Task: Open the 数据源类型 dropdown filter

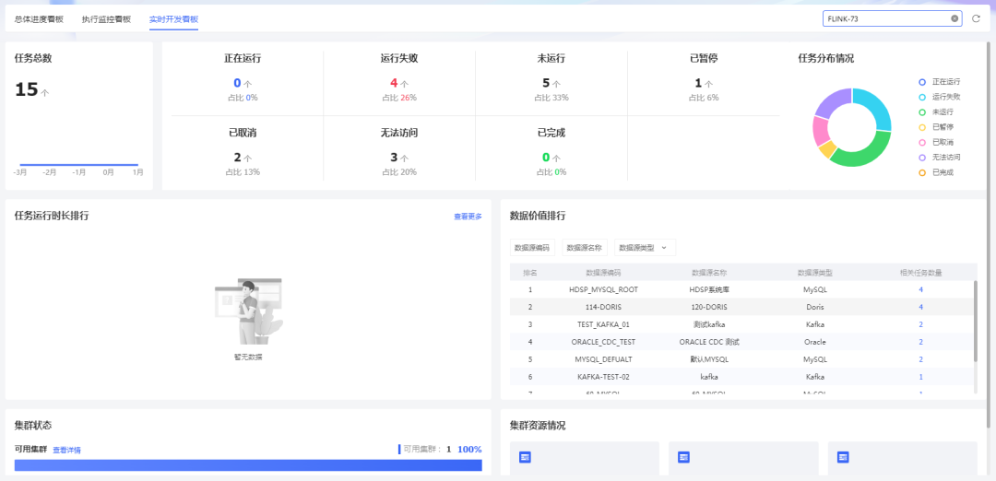Action: pyautogui.click(x=644, y=248)
